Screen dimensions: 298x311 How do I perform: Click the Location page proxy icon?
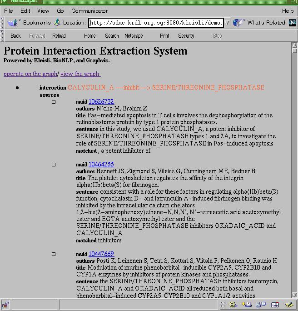[57, 23]
